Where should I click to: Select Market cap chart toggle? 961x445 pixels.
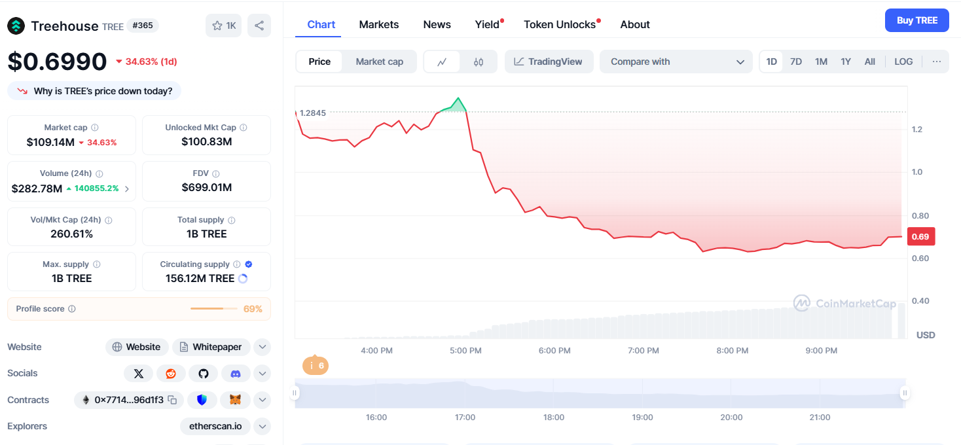point(380,62)
